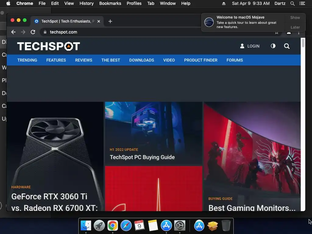The image size is (312, 234).
Task: Toggle the dark/light theme icon
Action: (x=273, y=46)
